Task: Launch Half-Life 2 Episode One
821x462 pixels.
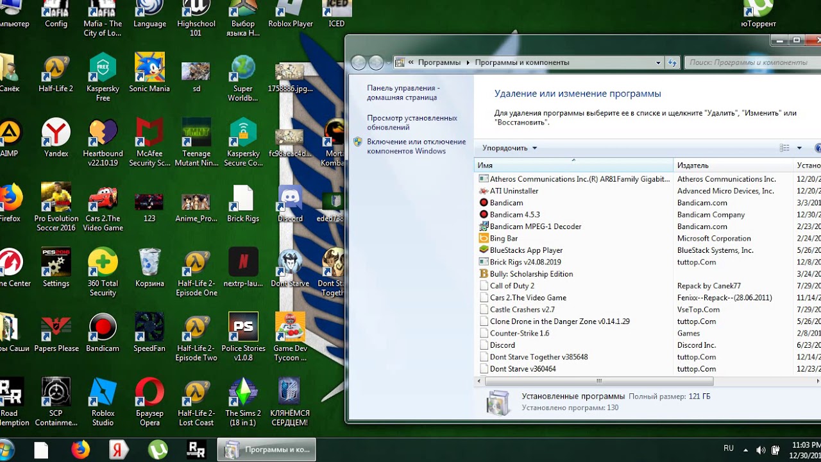Action: click(196, 273)
